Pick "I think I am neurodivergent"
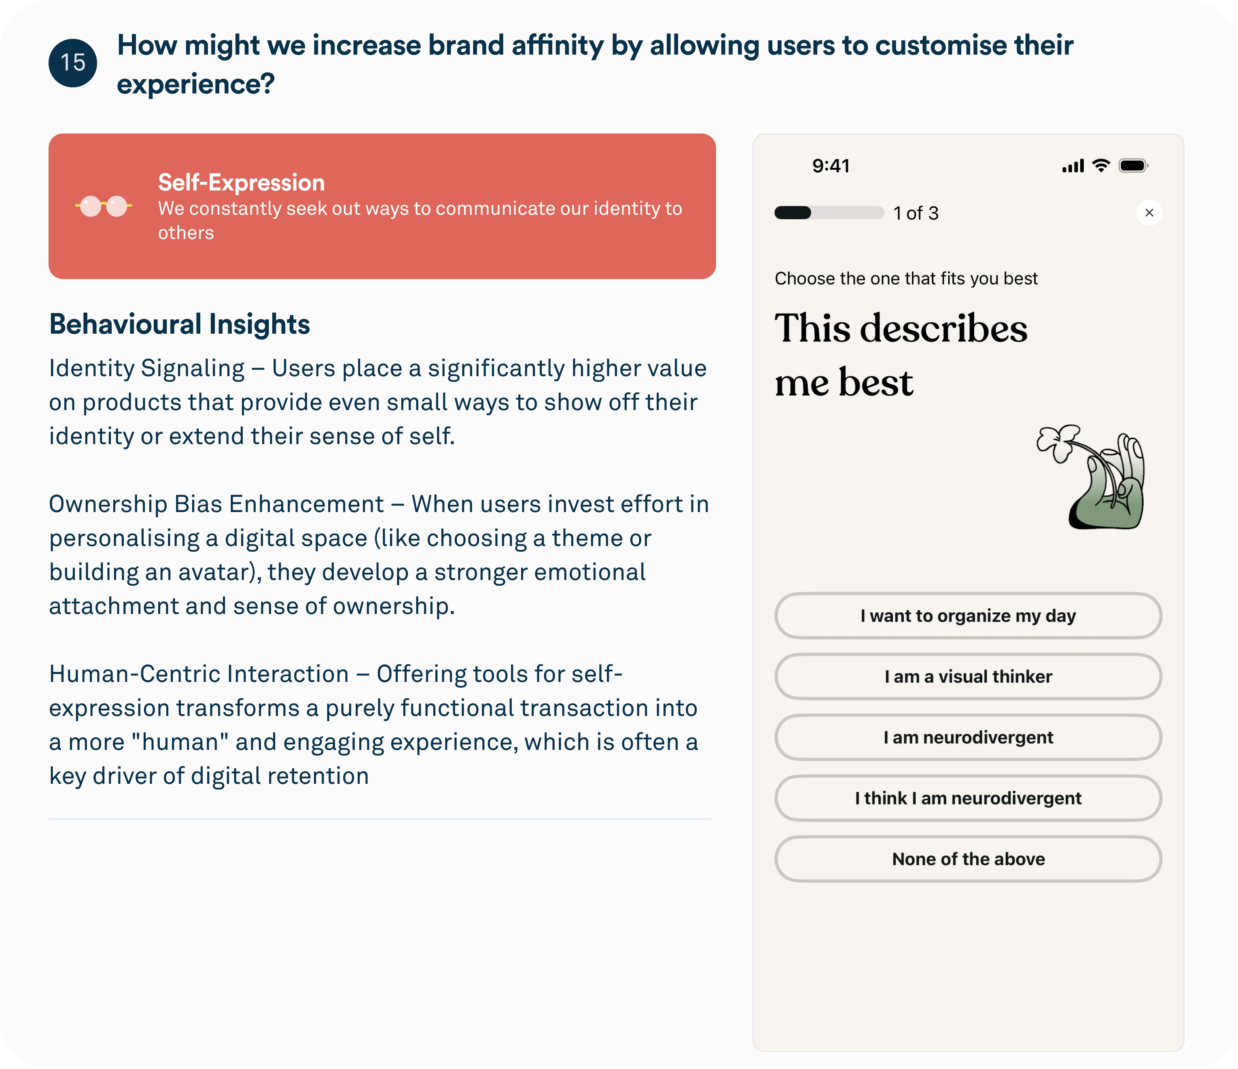The height and width of the screenshot is (1069, 1238). click(968, 798)
